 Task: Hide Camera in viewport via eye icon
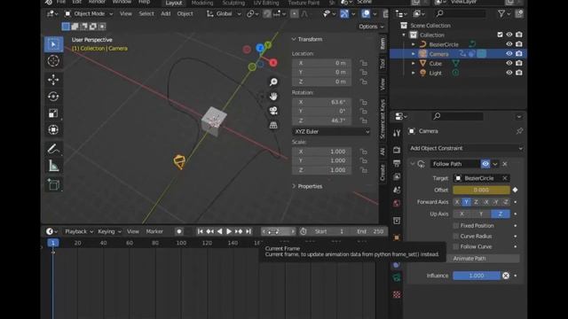(x=509, y=53)
